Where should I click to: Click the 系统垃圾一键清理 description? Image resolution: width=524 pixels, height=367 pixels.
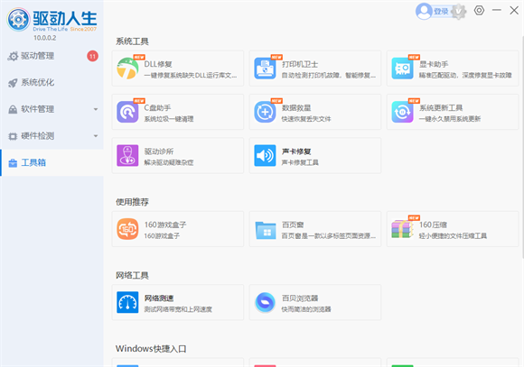click(169, 119)
